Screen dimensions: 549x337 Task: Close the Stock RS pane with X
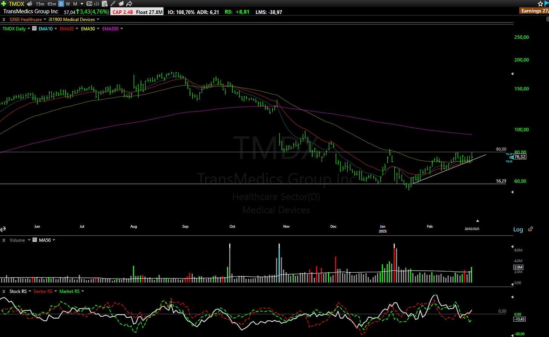click(4, 291)
